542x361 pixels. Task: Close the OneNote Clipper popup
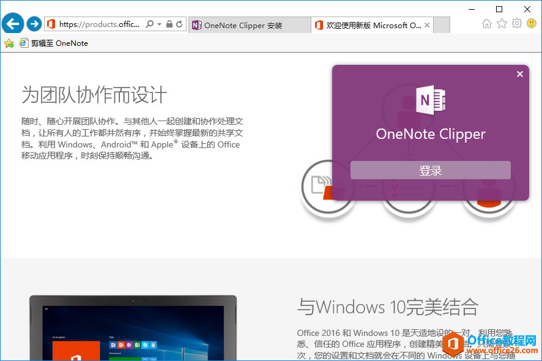[x=519, y=73]
